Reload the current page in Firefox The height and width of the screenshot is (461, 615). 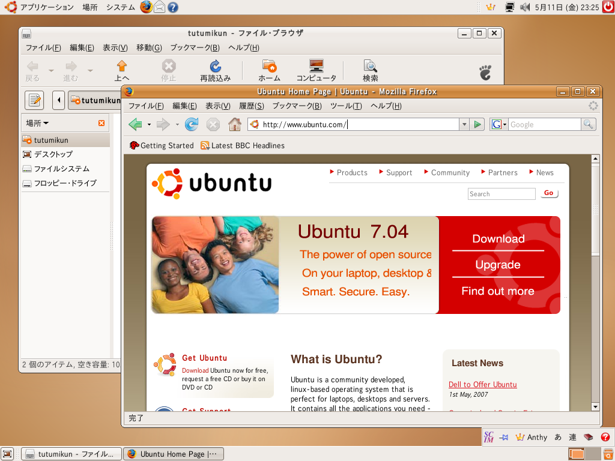(190, 124)
